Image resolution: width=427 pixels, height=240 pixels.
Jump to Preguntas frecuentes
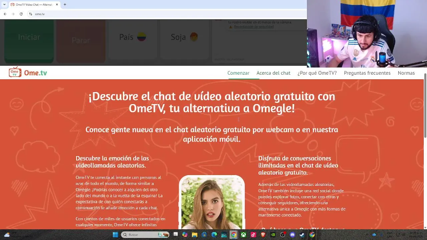tap(367, 73)
